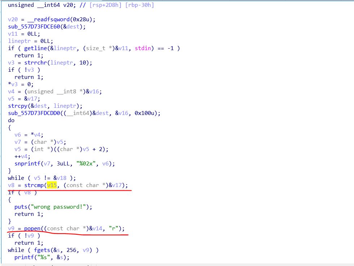Click the v11 = 0LL assignment
354x266 pixels.
[x=24, y=34]
